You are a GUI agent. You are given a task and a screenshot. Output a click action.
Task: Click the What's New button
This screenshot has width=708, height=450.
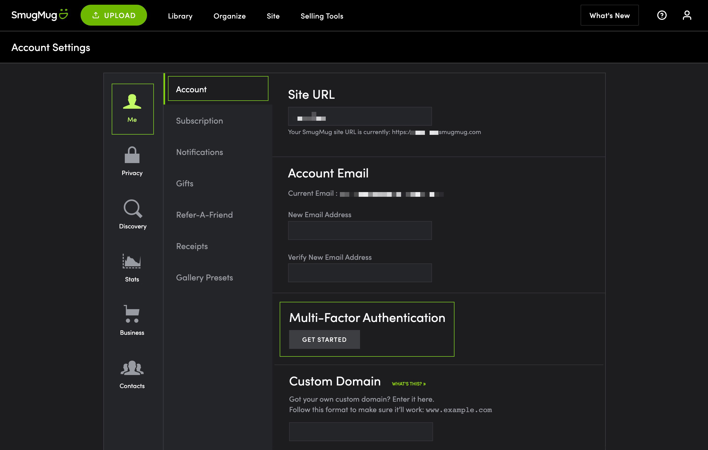tap(609, 15)
